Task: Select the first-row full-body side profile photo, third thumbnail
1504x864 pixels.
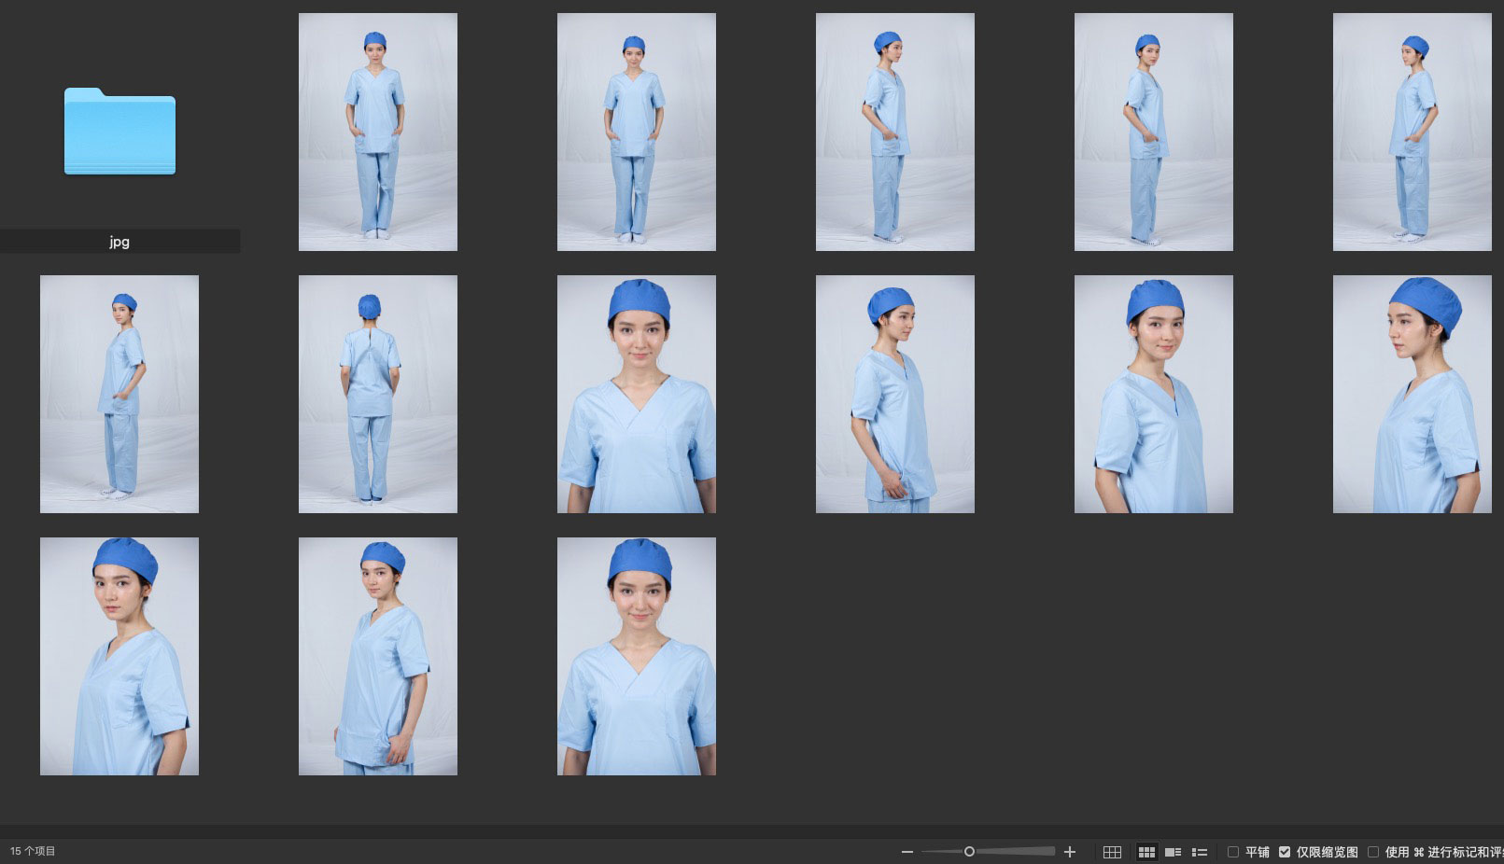Action: pos(895,132)
